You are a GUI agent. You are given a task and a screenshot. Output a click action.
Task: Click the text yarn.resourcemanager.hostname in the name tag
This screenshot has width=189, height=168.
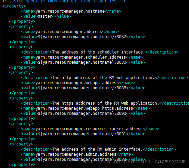coord(70,11)
